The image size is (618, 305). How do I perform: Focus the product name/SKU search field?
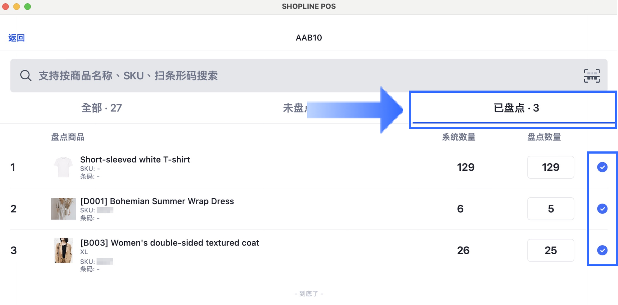[x=309, y=76]
